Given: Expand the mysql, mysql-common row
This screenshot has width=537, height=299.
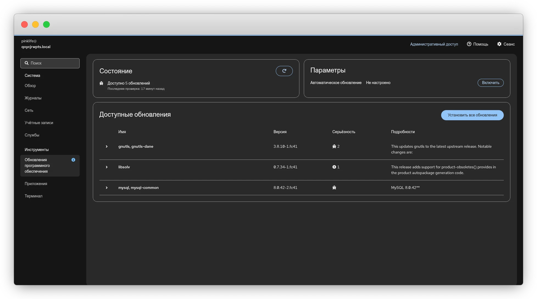Looking at the screenshot, I should pos(107,188).
